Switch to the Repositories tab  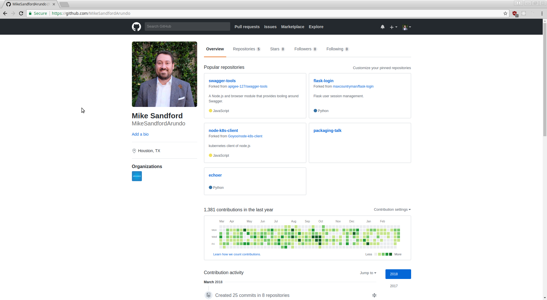coord(246,49)
